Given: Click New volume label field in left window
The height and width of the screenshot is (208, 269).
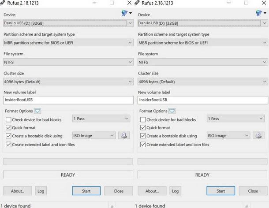Looking at the screenshot, I should coord(68,100).
